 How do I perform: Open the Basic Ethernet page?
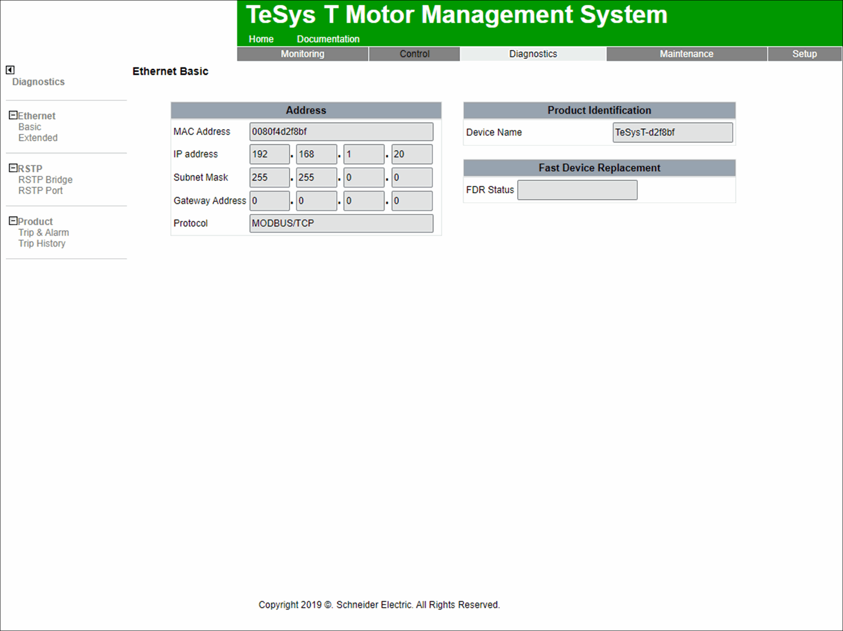pos(30,127)
